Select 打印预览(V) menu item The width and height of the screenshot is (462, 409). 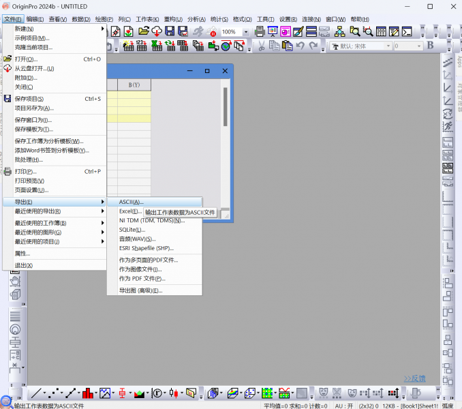(55, 181)
